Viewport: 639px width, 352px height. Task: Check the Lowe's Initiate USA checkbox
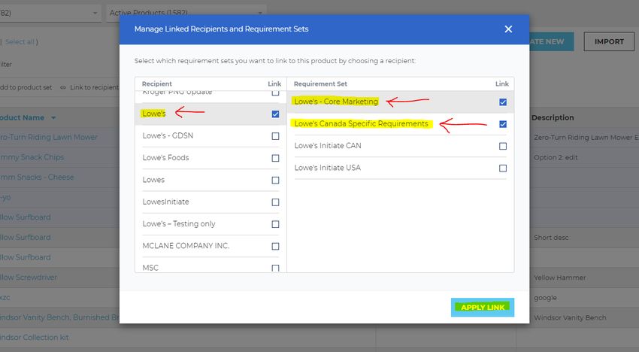pyautogui.click(x=503, y=168)
